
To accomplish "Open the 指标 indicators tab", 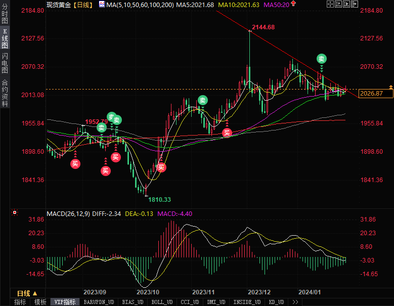I will (20, 302).
